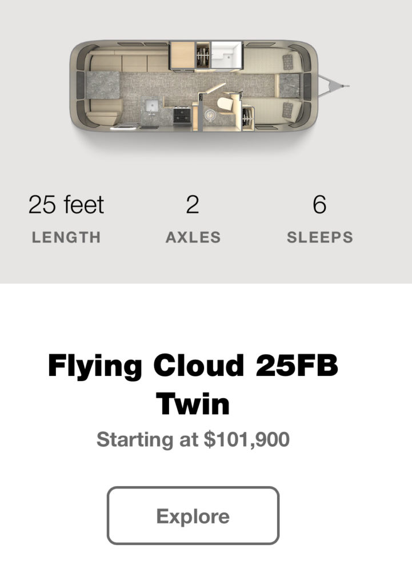Click the trailer hitch in floor plan
412x572 pixels.
[334, 86]
